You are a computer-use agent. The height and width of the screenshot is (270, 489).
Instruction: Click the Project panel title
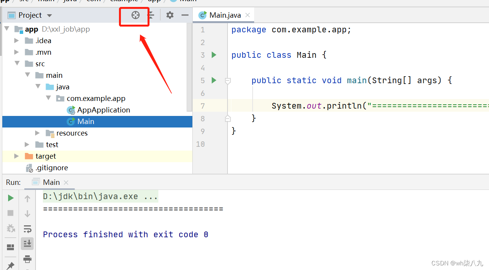[30, 15]
